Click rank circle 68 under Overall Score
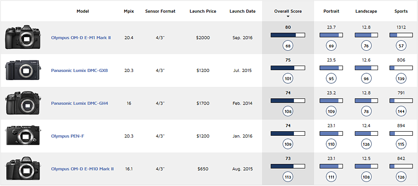Image resolution: width=418 pixels, height=186 pixels. [288, 46]
